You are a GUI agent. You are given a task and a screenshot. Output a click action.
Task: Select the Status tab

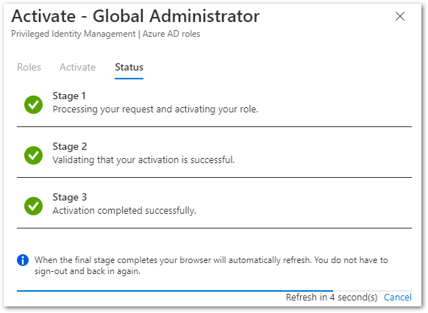click(129, 68)
